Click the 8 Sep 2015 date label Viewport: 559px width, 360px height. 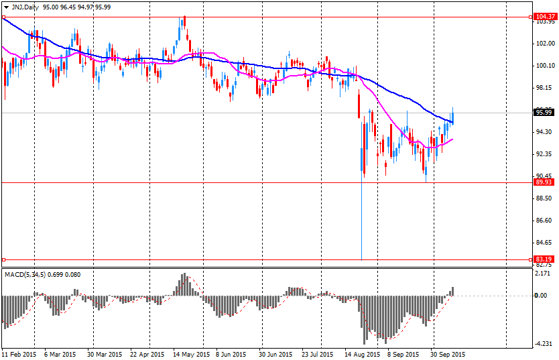pyautogui.click(x=403, y=355)
